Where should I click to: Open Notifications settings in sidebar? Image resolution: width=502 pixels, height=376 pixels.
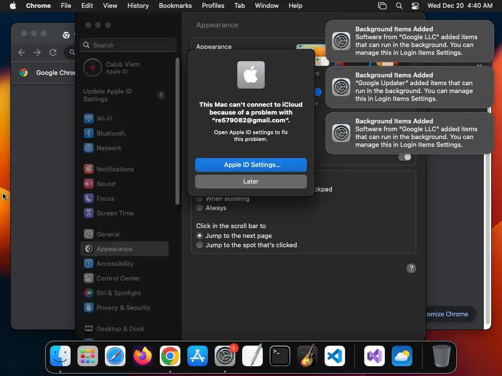click(x=125, y=169)
